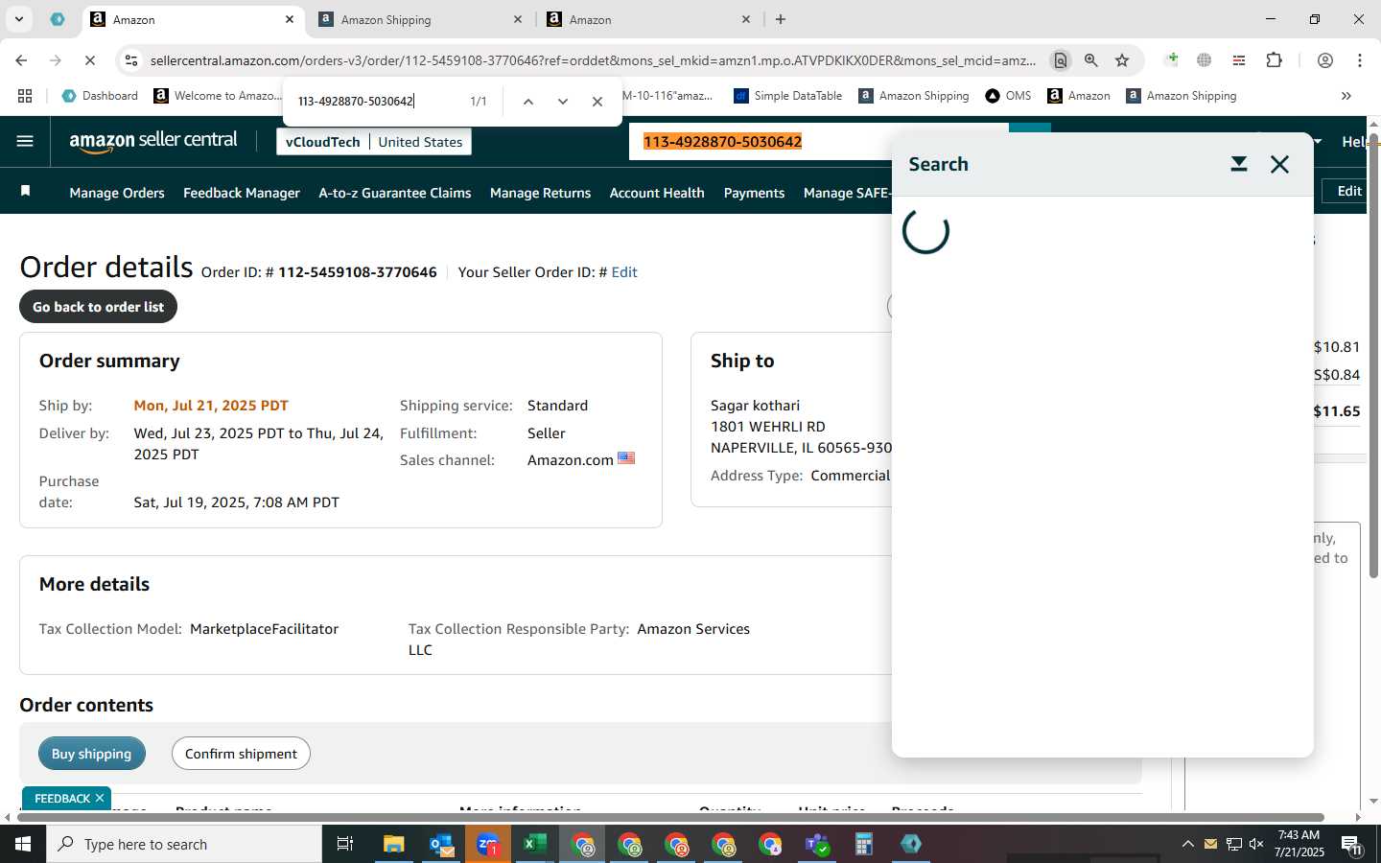Open Account Health menu item

coord(657,193)
